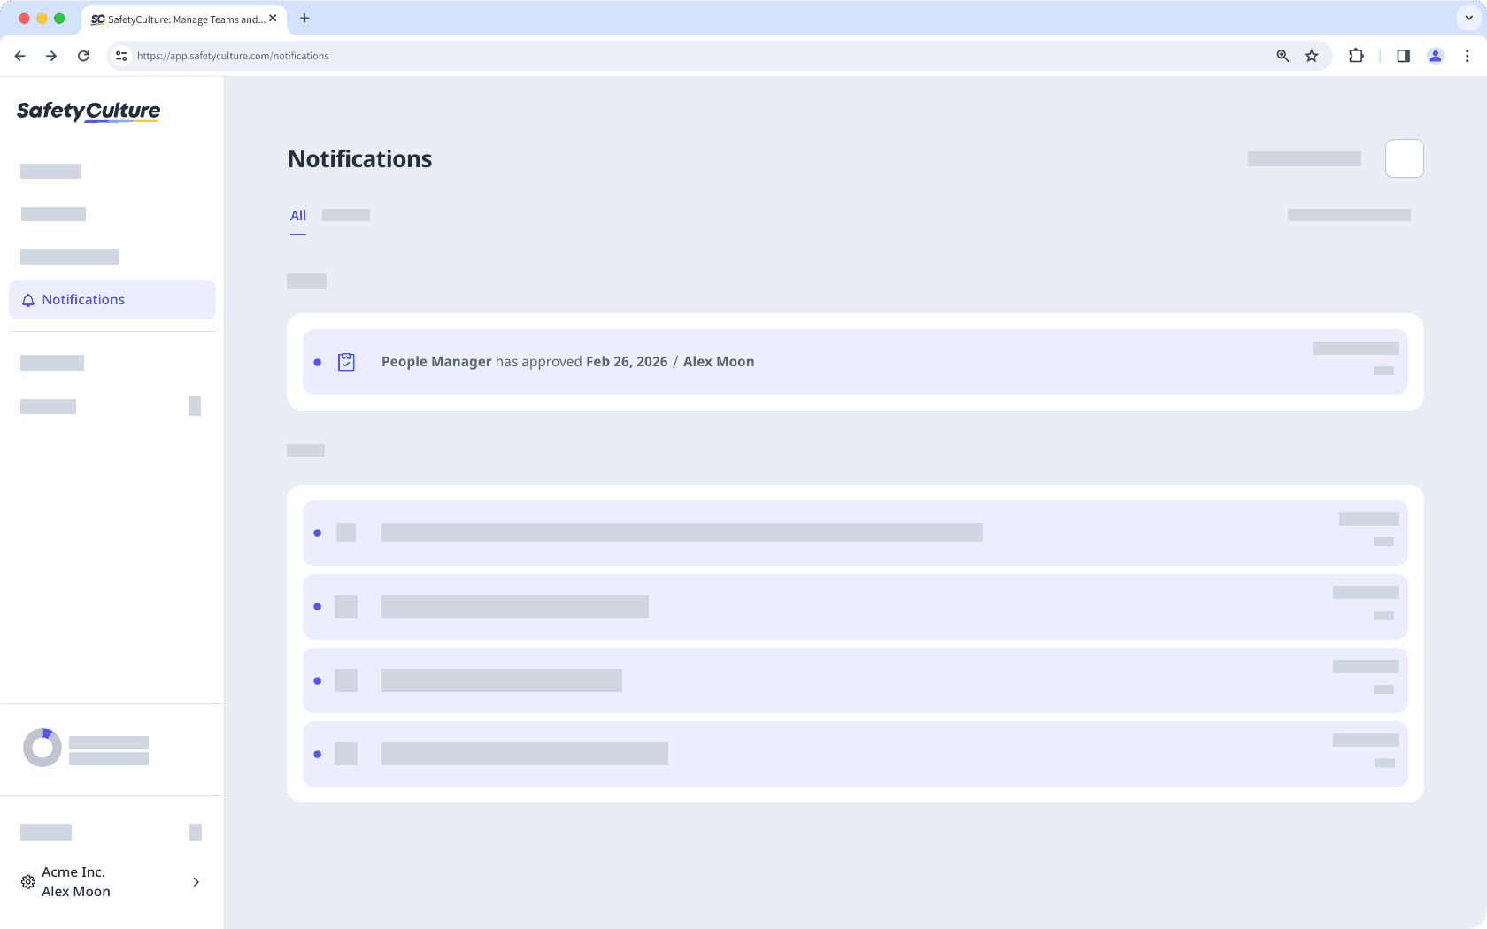Screen dimensions: 1487x929
Task: Reload the page
Action: (83, 56)
